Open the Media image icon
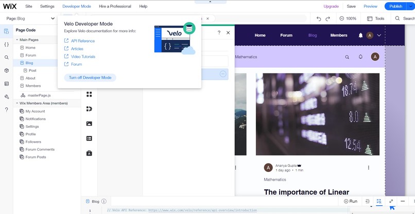Viewport: 415px width, 214px height. click(89, 124)
